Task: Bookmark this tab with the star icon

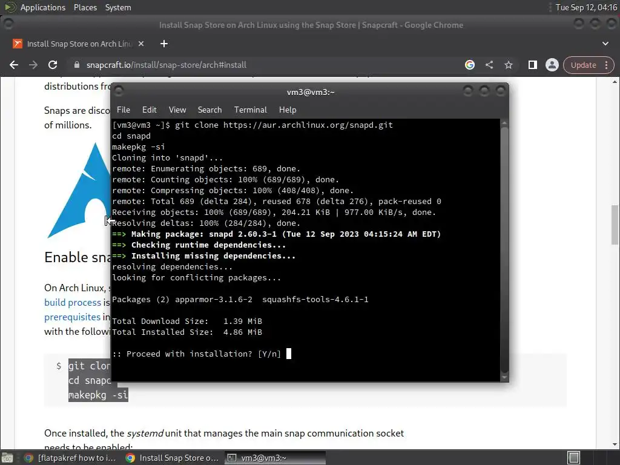Action: coord(509,65)
